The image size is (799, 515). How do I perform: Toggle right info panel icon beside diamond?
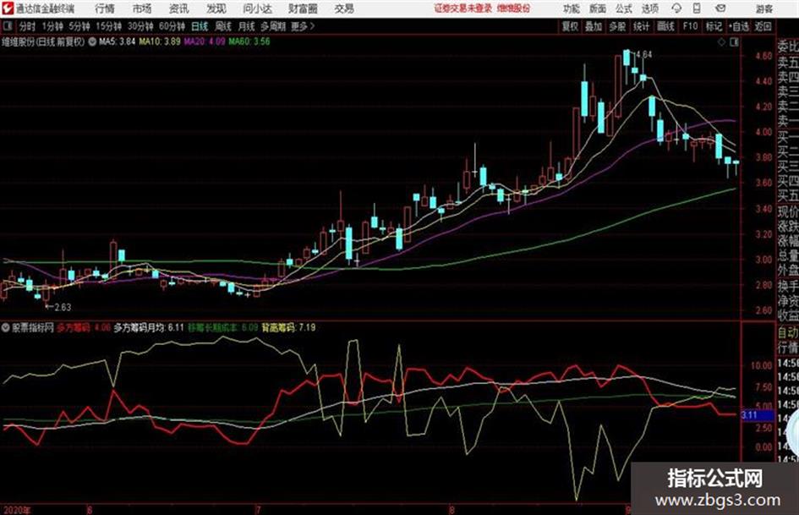(734, 42)
